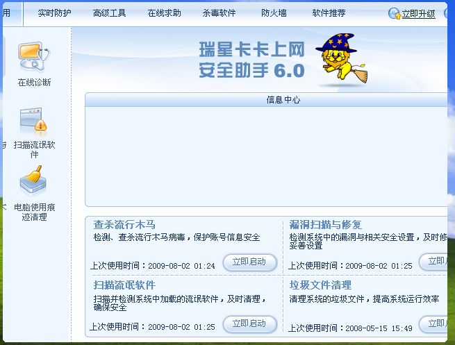455x345 pixels.
Task: Click the globe upgrade icon beside 立即升级
Action: coord(395,13)
